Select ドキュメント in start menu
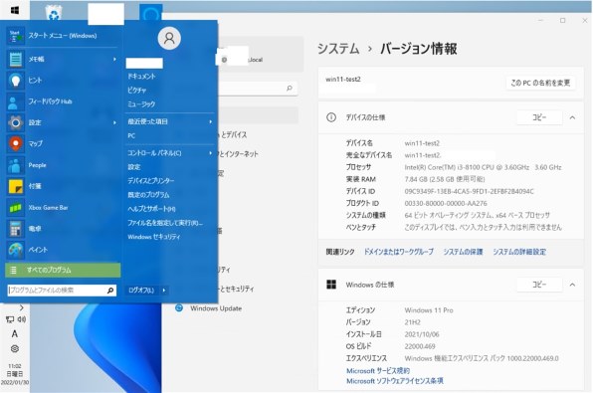The image size is (593, 393). 141,77
